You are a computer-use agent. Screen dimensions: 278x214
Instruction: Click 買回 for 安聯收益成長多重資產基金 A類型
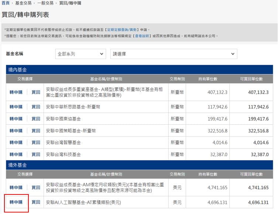pos(36,92)
